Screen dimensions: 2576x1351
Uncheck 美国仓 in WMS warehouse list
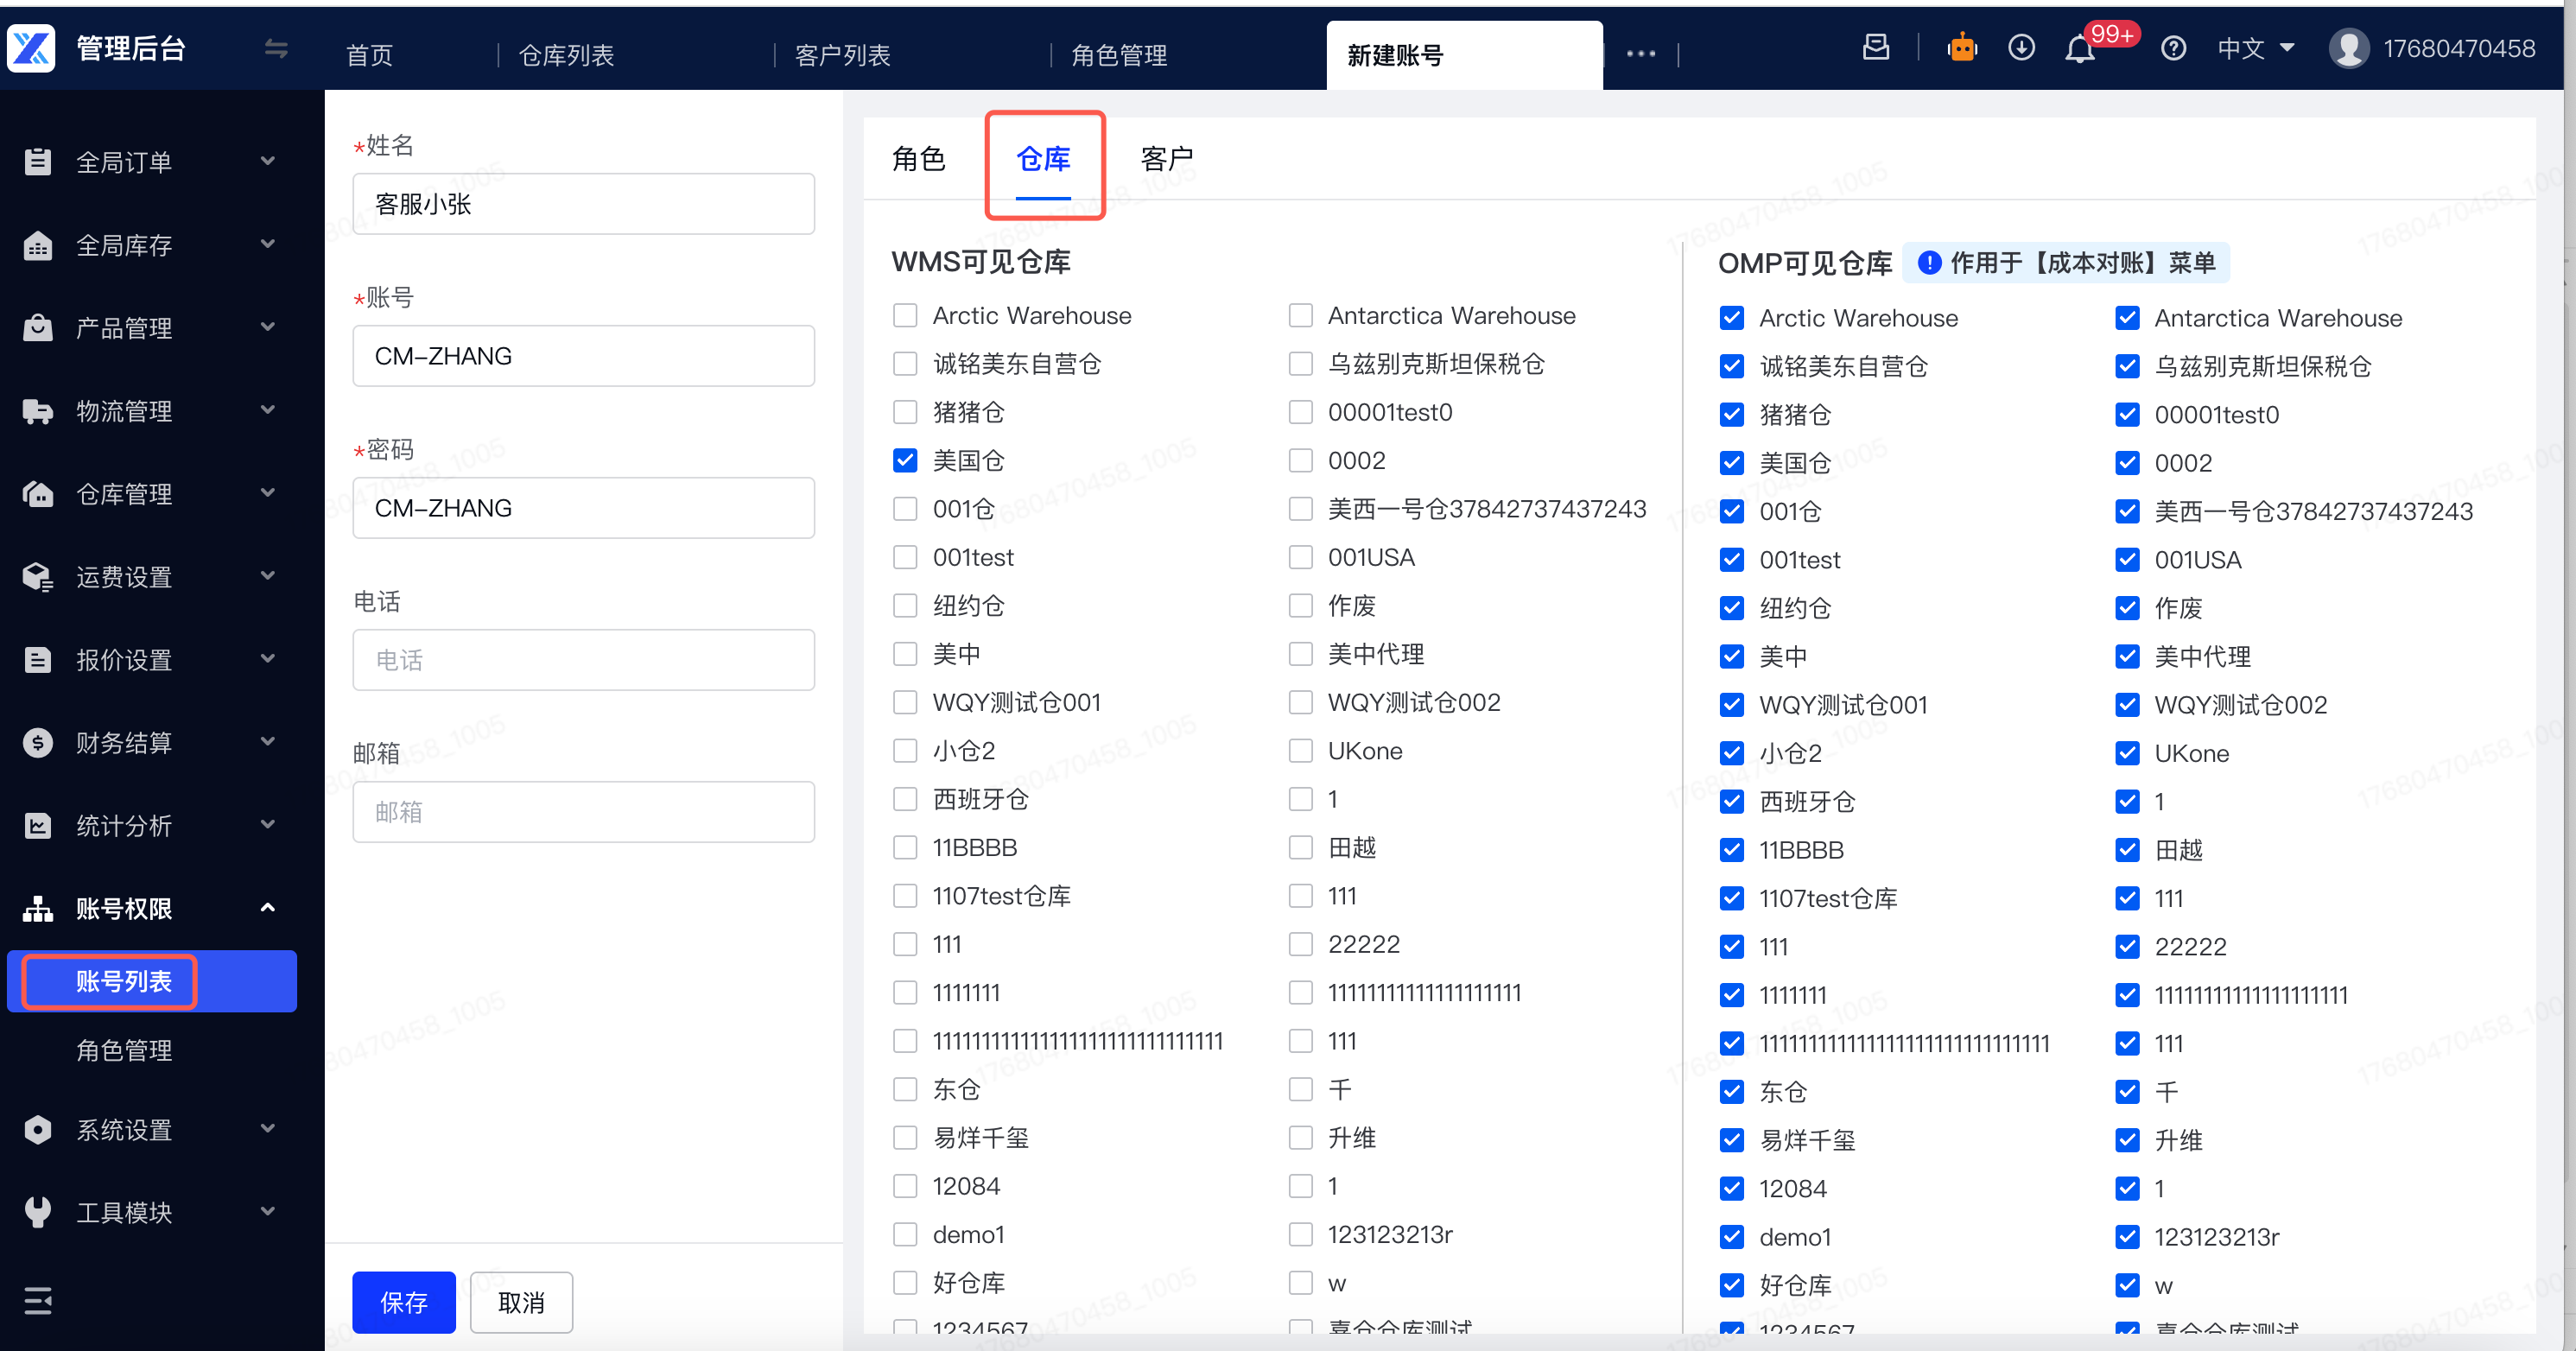tap(905, 460)
